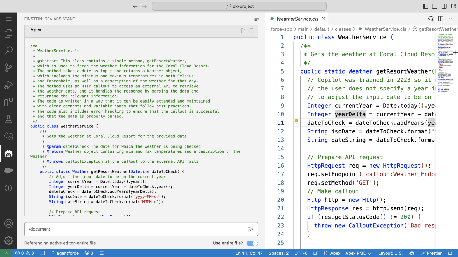Copy the Apex code block in chat
The image size is (458, 257).
point(243,30)
